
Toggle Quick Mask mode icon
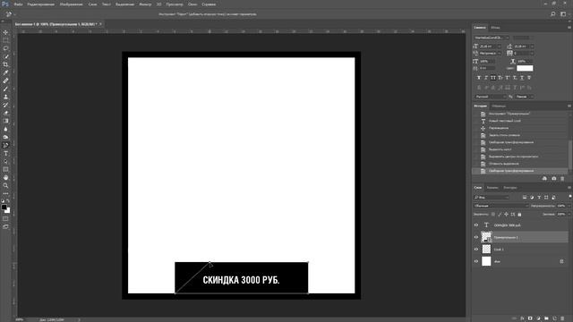point(5,218)
